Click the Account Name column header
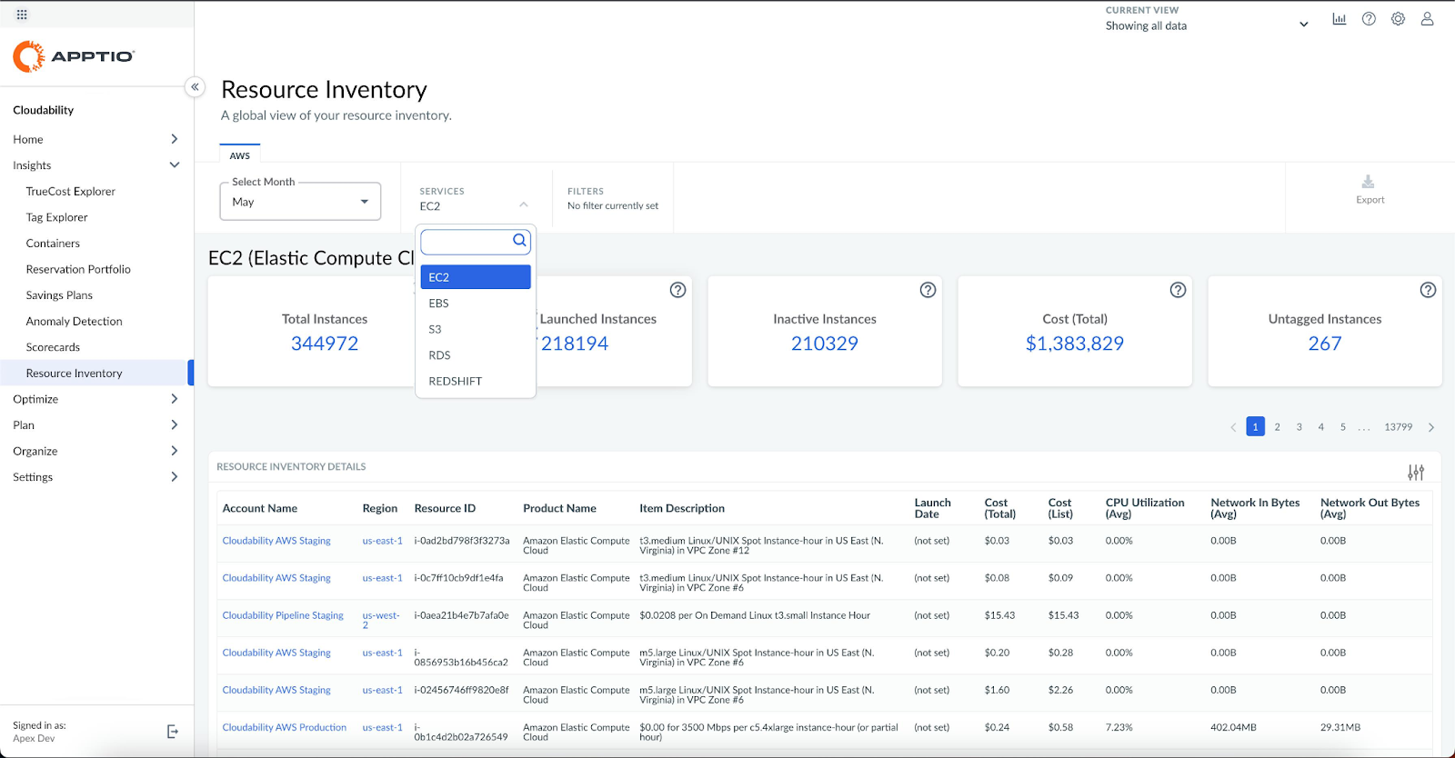 (x=260, y=509)
